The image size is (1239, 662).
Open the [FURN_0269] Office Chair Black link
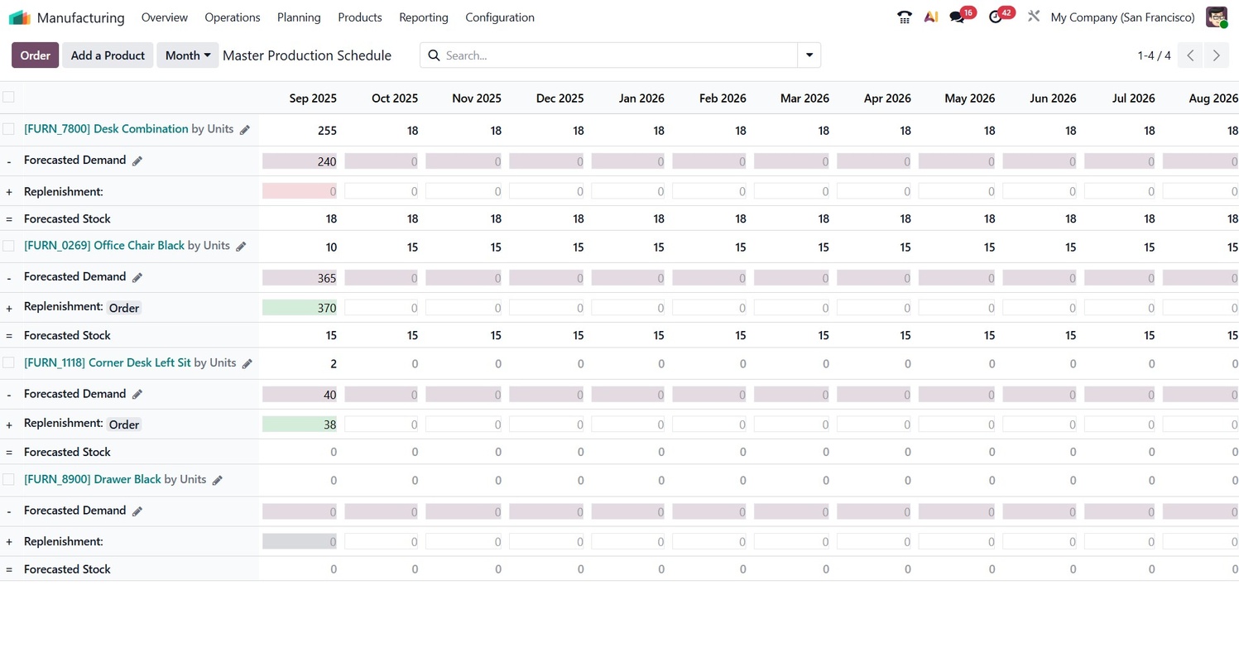point(104,246)
